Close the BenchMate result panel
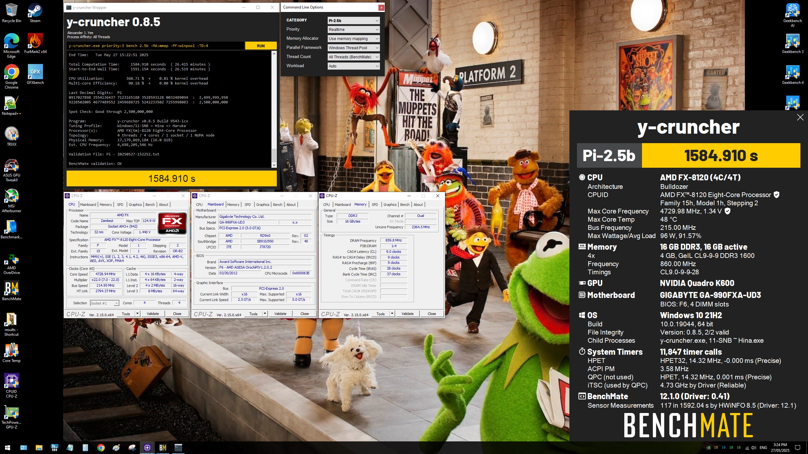808x454 pixels. (x=800, y=117)
